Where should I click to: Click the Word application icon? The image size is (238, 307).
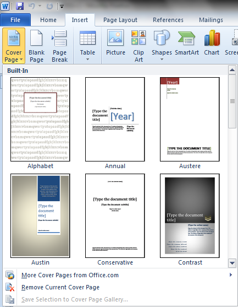click(x=5, y=6)
